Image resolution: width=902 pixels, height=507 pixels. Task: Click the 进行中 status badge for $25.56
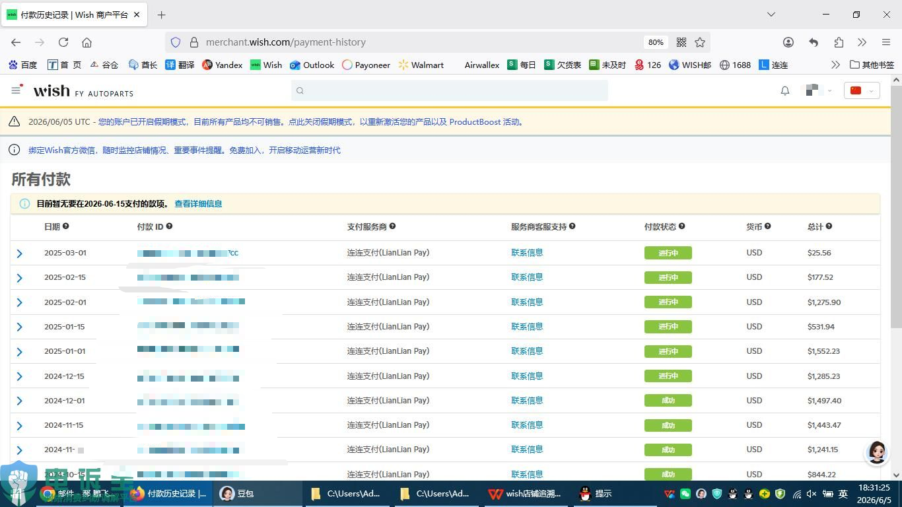[x=668, y=253]
